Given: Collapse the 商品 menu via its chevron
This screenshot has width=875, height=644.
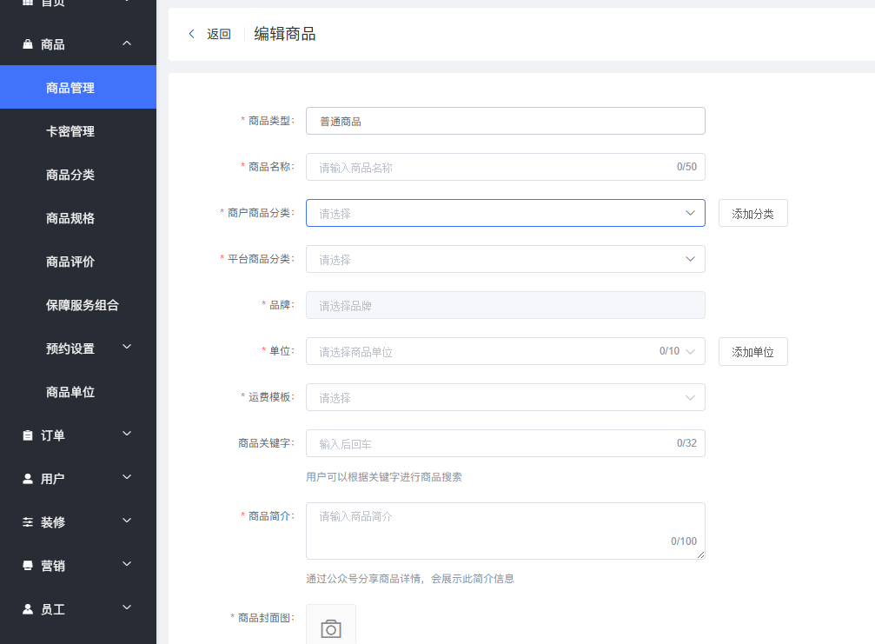Looking at the screenshot, I should tap(127, 43).
